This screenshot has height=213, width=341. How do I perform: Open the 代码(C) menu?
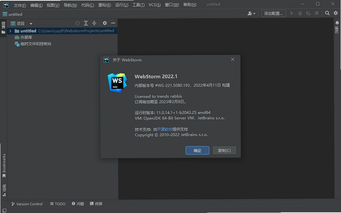pos(88,5)
